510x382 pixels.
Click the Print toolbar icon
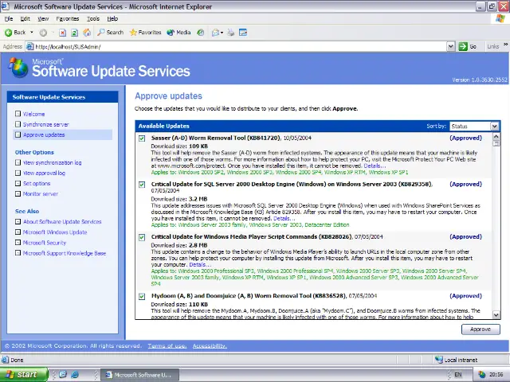[230, 33]
